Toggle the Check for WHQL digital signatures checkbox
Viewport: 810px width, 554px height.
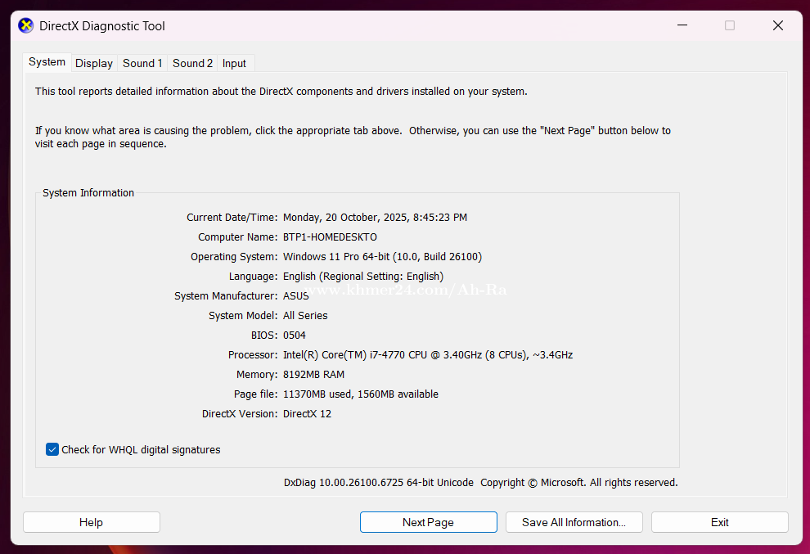pos(52,449)
